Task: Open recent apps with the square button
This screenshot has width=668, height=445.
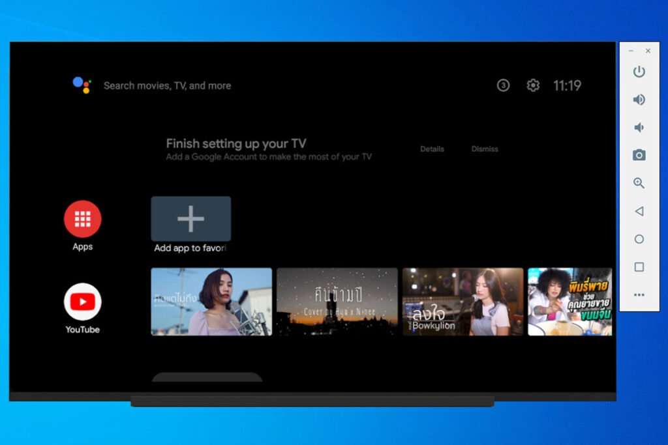Action: pos(638,267)
